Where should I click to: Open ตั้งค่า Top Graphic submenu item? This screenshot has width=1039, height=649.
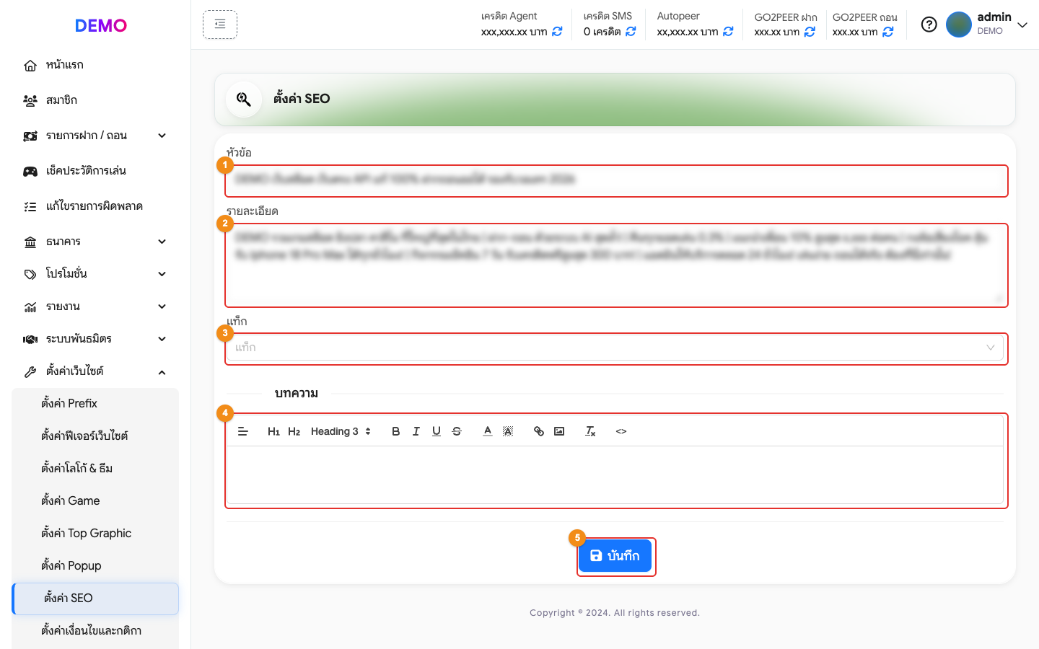[x=95, y=534]
